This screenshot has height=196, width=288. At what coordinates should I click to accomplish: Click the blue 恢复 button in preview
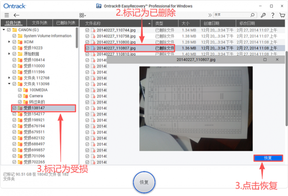tap(268, 158)
